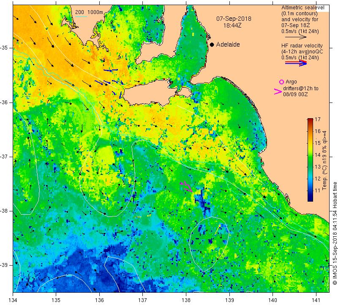Viewport: 338px width, 305px height.
Task: Click the magenta Argo circle legend symbol
Action: click(281, 82)
